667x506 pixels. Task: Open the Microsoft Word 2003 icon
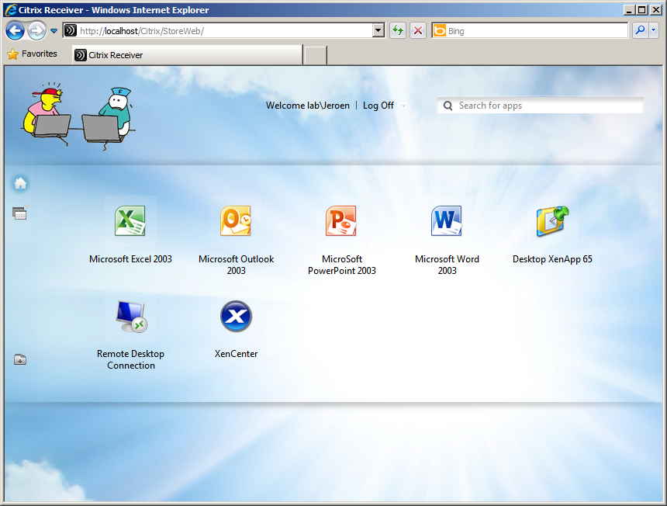(447, 221)
